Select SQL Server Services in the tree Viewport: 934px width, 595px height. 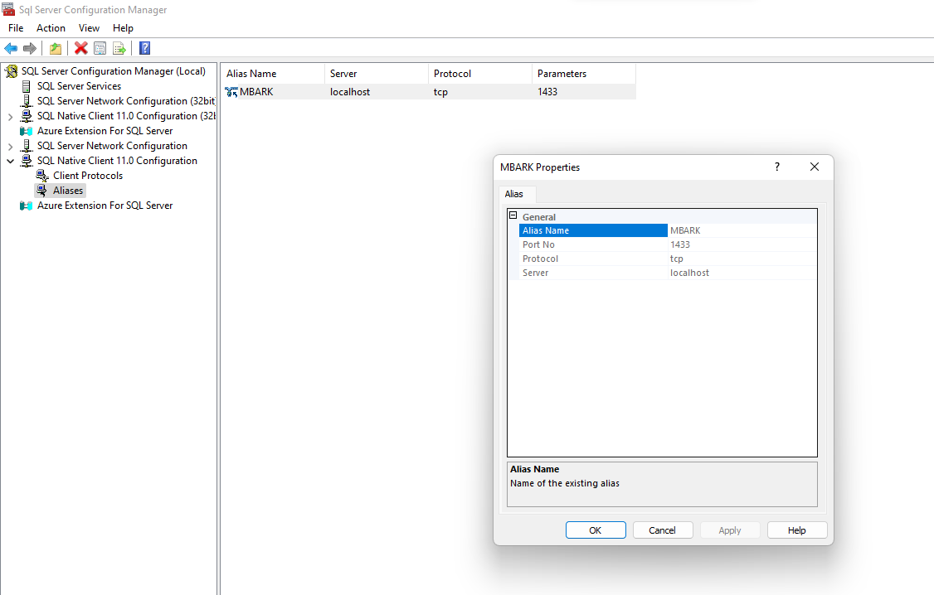tap(80, 86)
